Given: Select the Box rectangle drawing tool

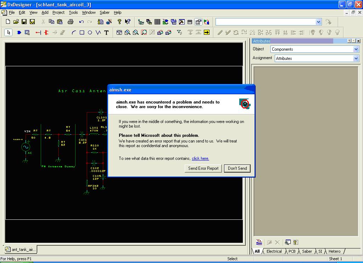Looking at the screenshot, I should click(82, 33).
